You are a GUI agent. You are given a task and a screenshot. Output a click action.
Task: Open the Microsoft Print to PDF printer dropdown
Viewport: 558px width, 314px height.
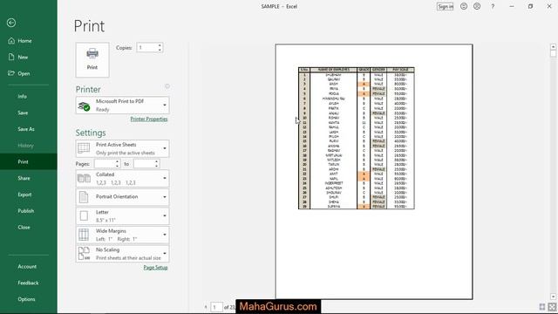[122, 106]
